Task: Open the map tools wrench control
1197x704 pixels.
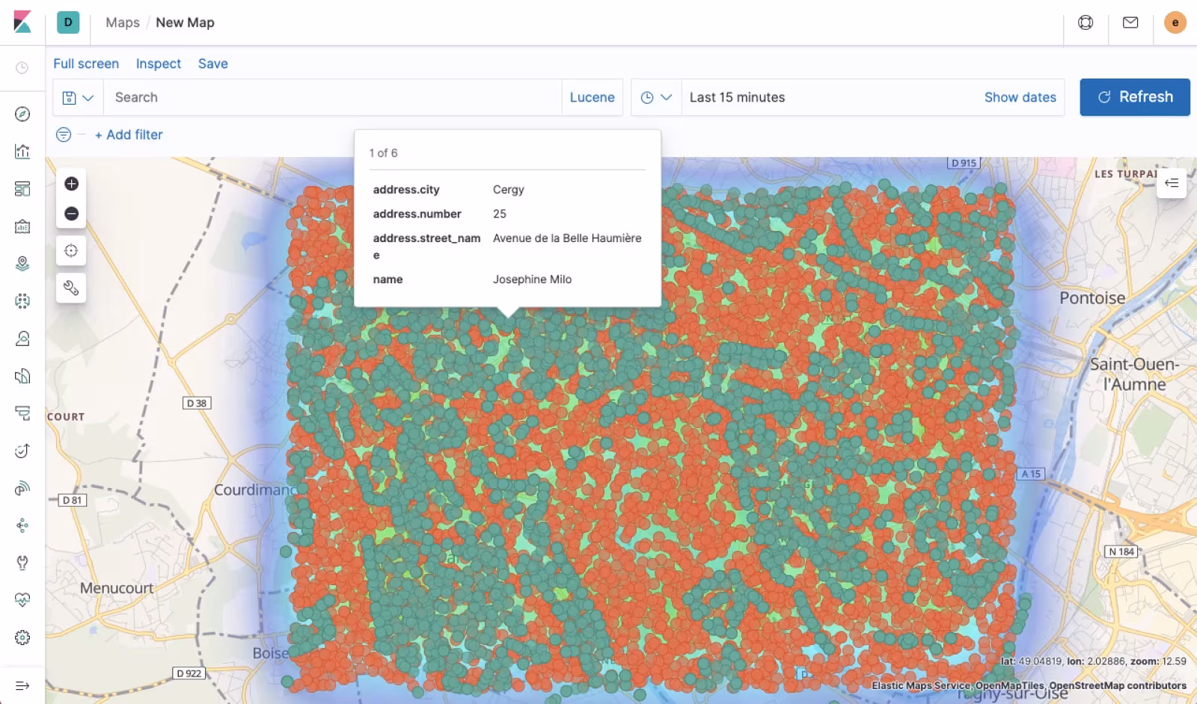Action: pyautogui.click(x=71, y=287)
